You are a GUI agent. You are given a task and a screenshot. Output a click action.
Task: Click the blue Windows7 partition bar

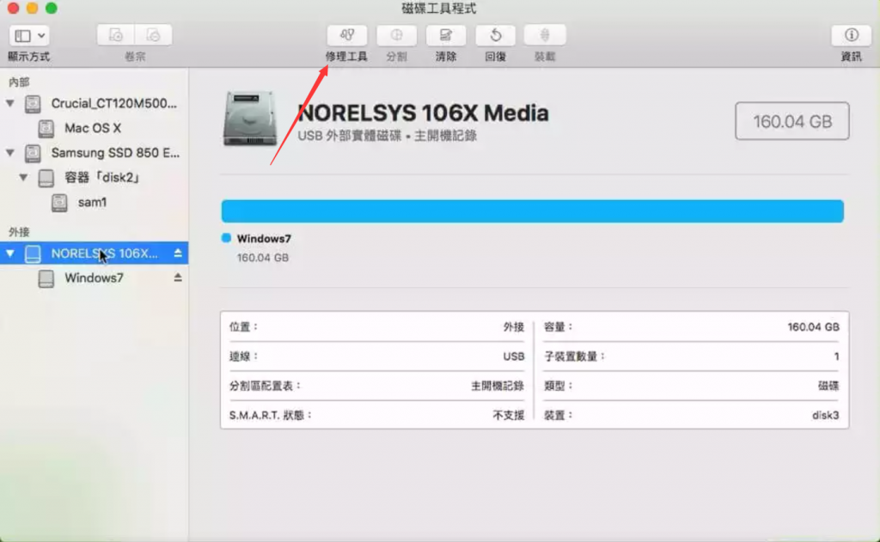(x=532, y=211)
